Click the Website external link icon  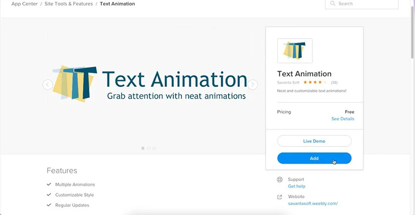tap(280, 197)
